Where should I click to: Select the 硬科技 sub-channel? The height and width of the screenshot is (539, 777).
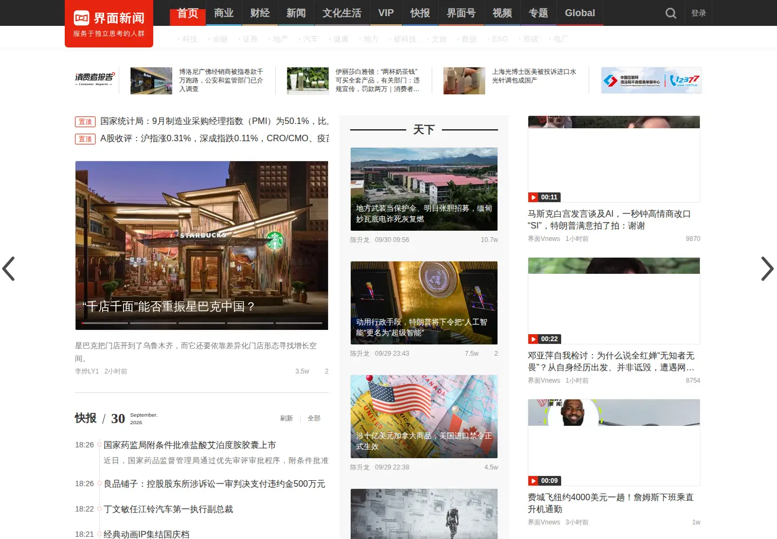pyautogui.click(x=405, y=39)
